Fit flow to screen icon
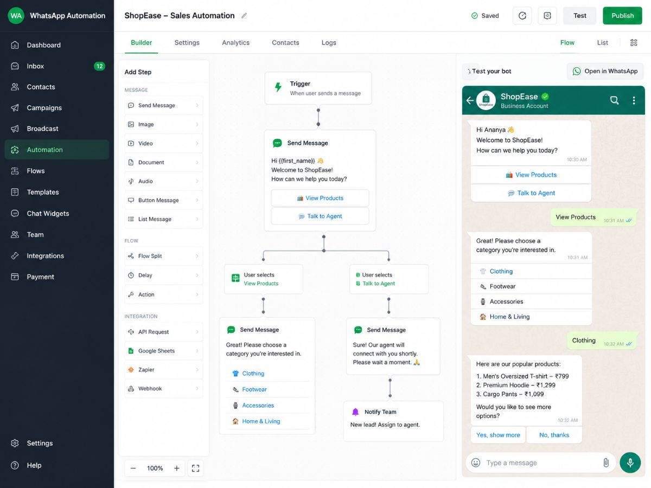Viewport: 651px width, 488px height. [x=196, y=468]
